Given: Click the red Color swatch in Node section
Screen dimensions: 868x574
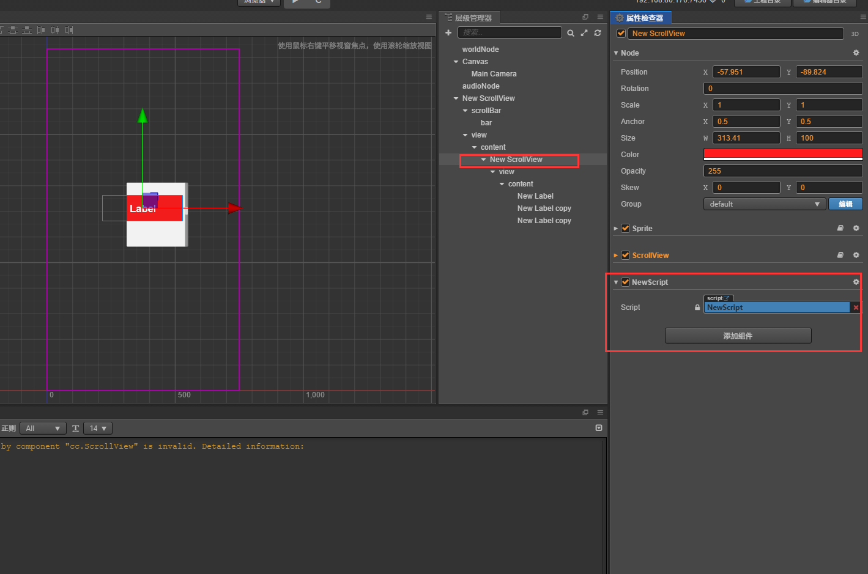Looking at the screenshot, I should pyautogui.click(x=782, y=154).
